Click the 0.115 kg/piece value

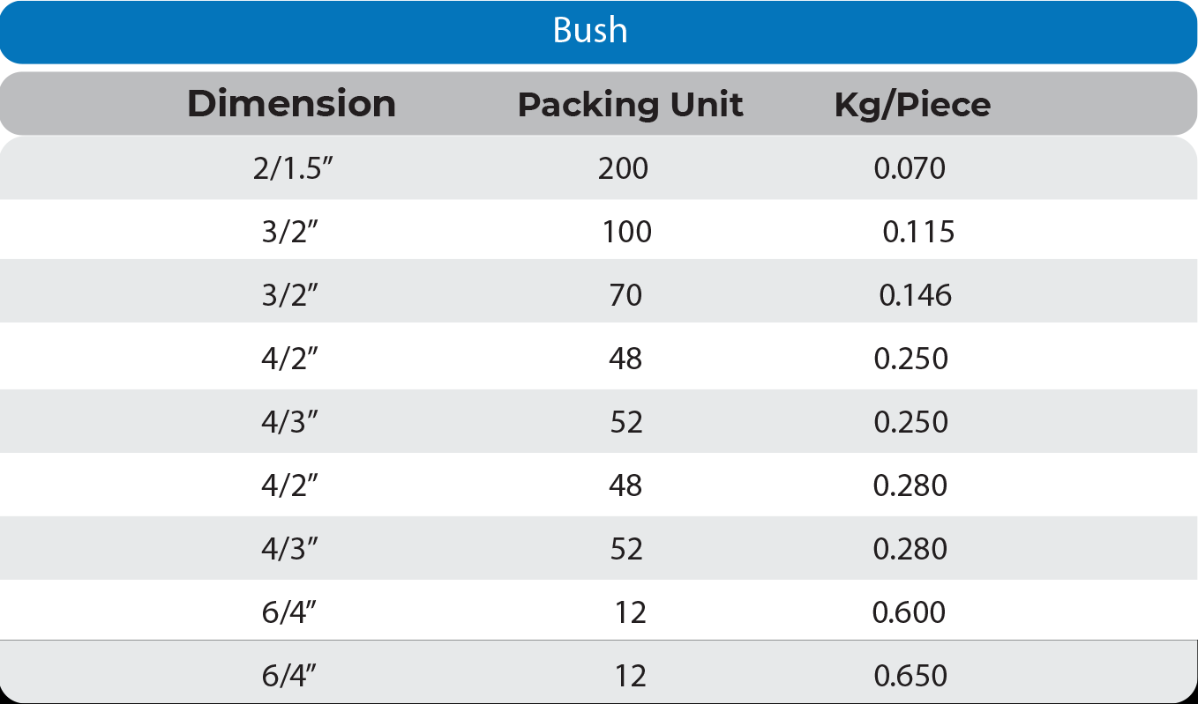click(x=918, y=232)
